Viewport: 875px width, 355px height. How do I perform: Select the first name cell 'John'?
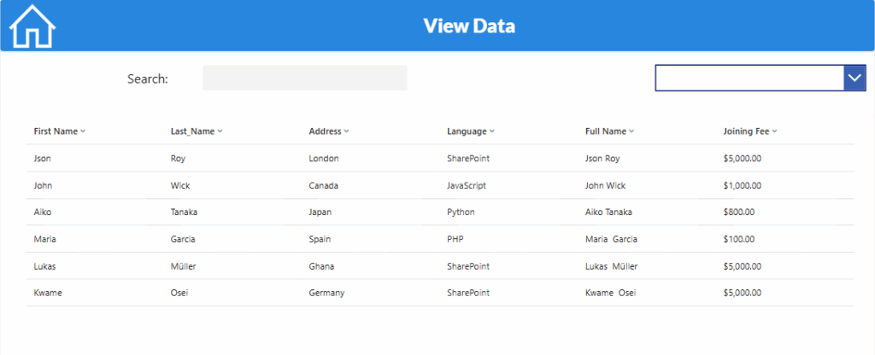tap(43, 185)
